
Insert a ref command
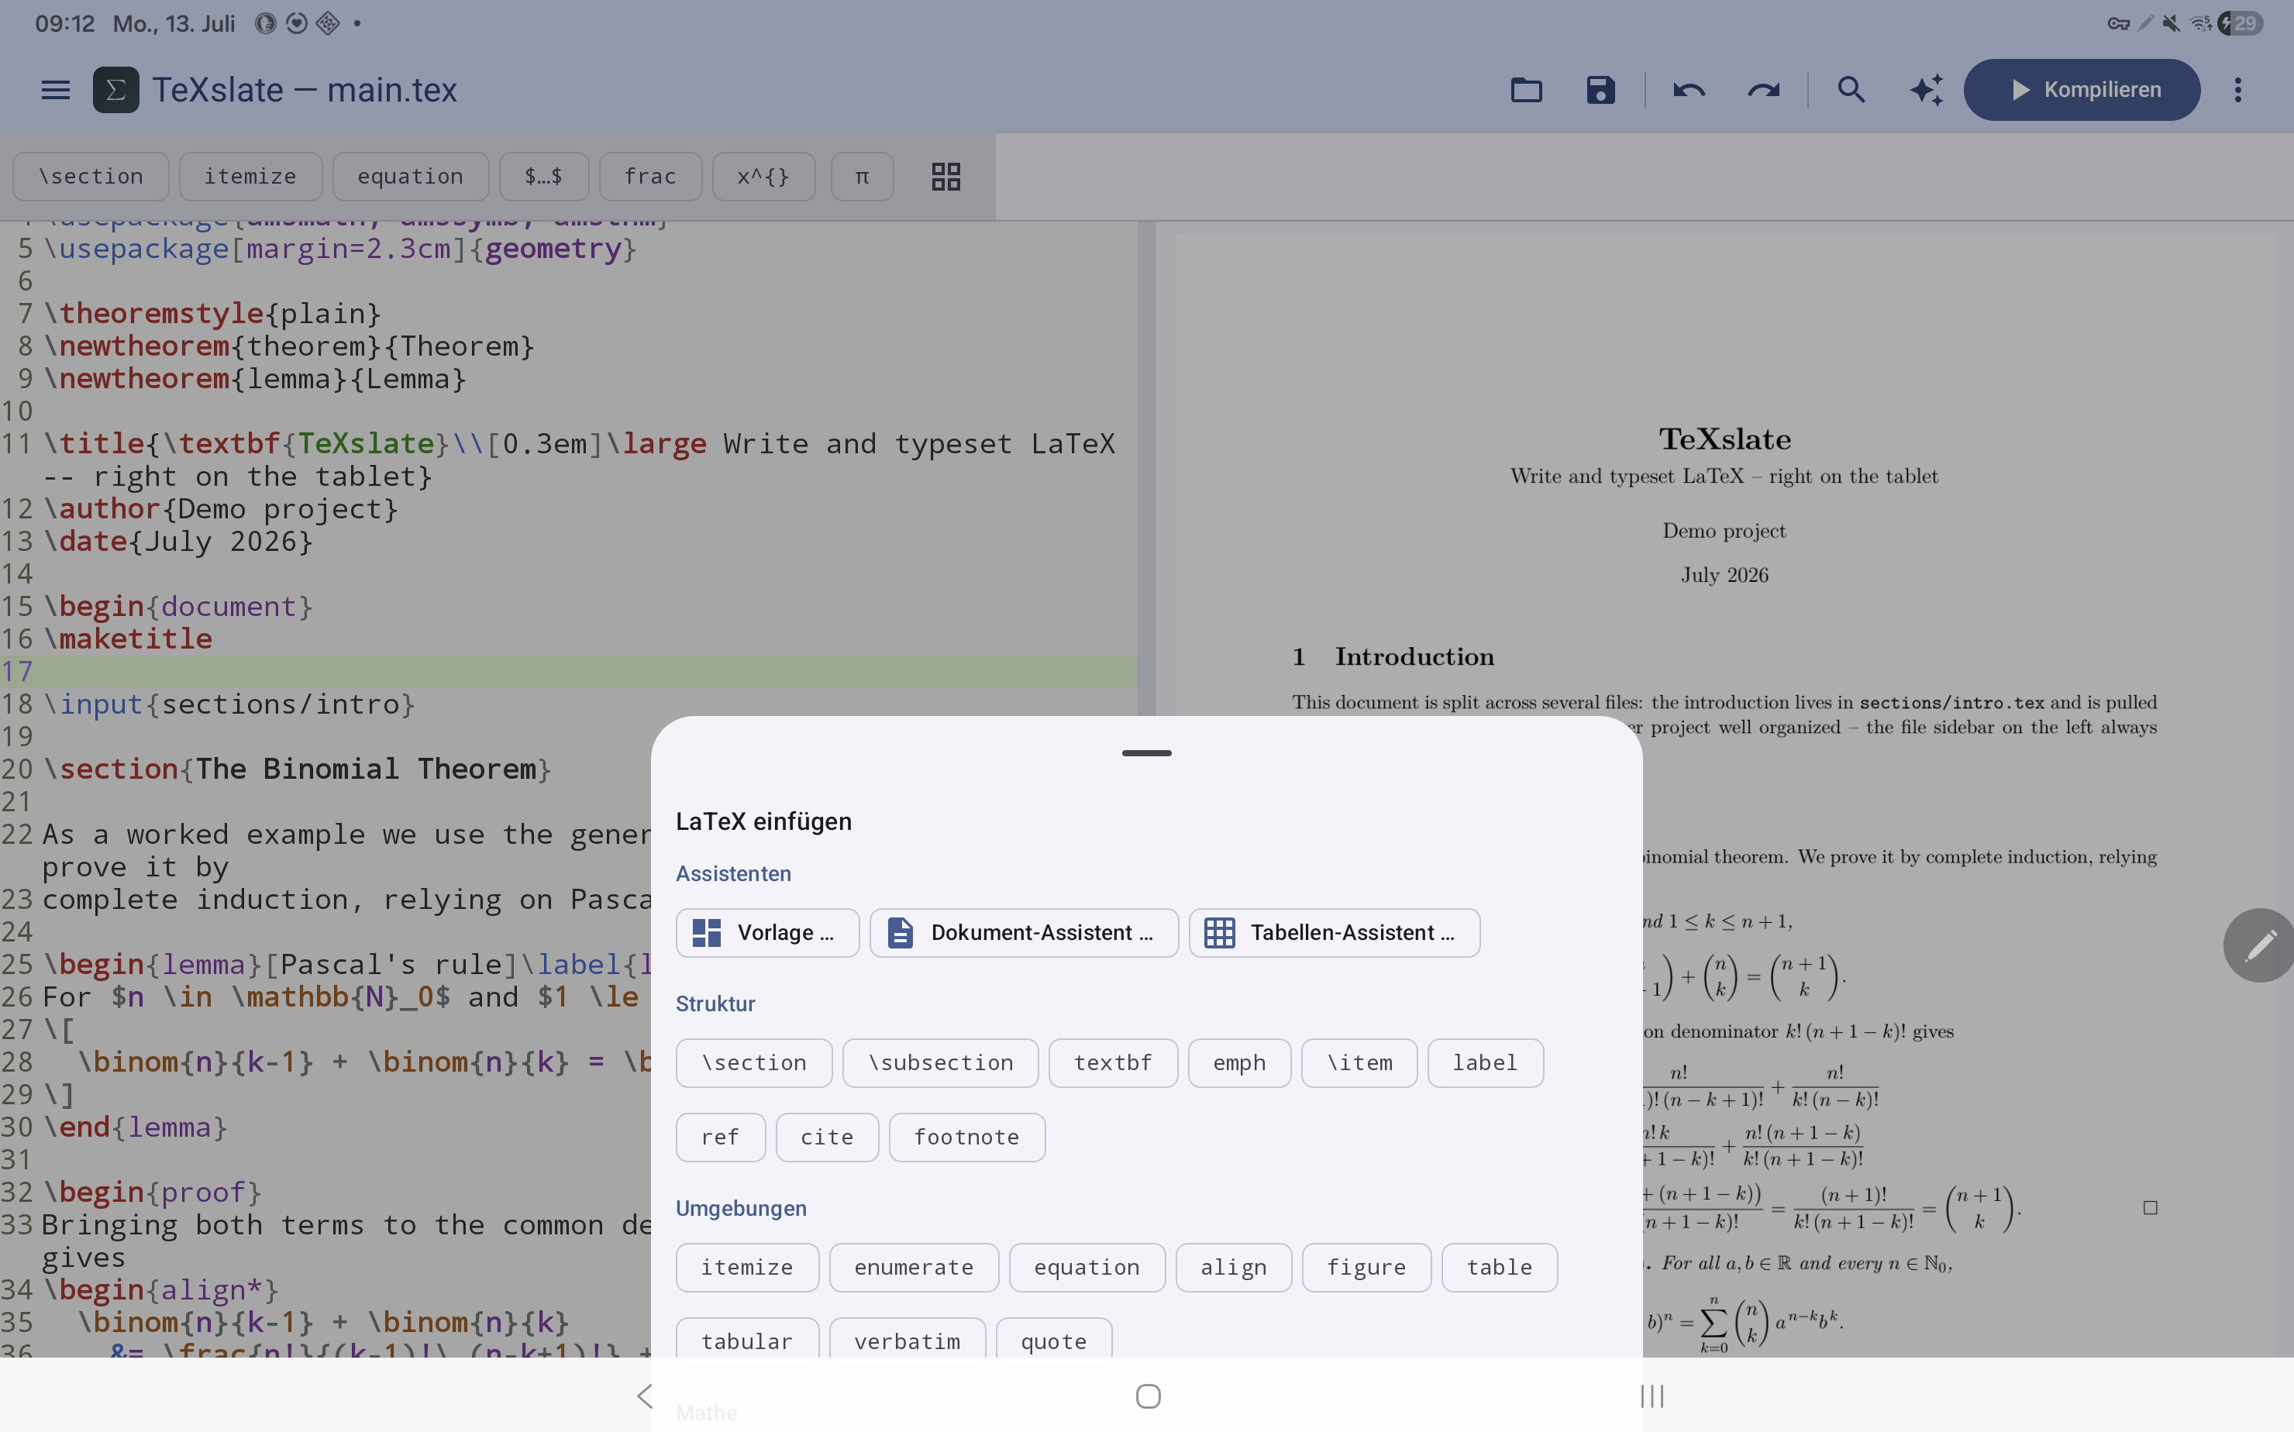[720, 1138]
